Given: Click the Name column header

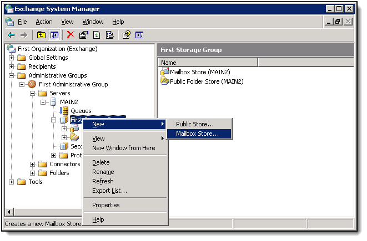Looking at the screenshot, I should 208,63.
